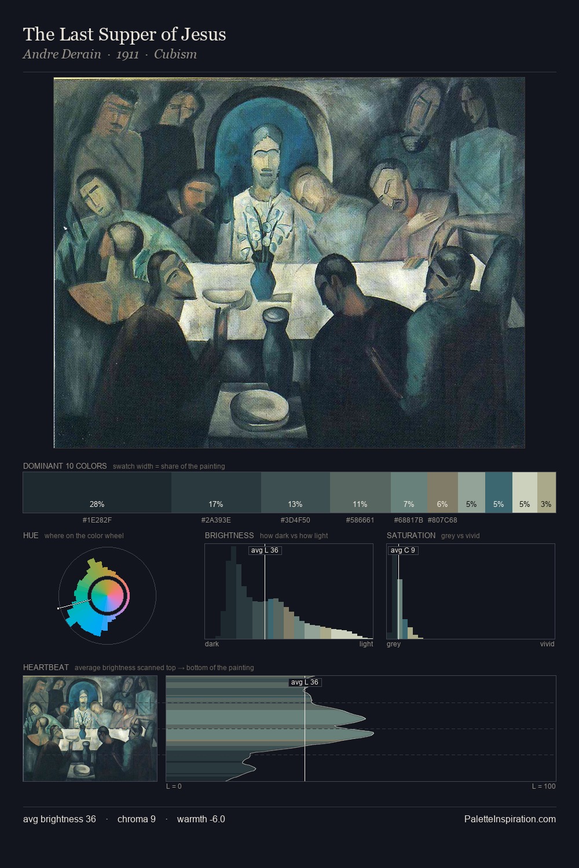Click the 28% swatch #1E282F
The width and height of the screenshot is (579, 868).
click(97, 492)
